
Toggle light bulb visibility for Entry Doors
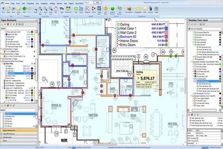pos(35,78)
